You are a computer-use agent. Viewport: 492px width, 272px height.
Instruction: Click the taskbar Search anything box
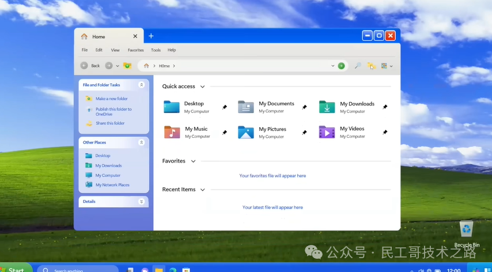(78, 269)
